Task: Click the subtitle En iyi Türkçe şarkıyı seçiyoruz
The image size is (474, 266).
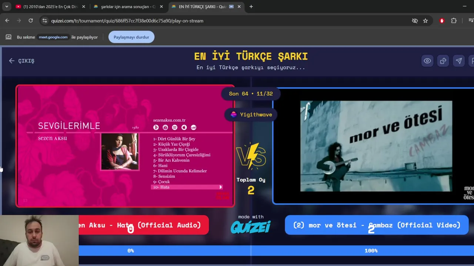Action: tap(251, 68)
